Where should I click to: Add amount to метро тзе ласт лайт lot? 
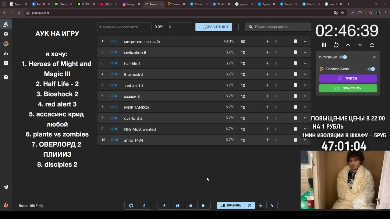pyautogui.click(x=268, y=41)
